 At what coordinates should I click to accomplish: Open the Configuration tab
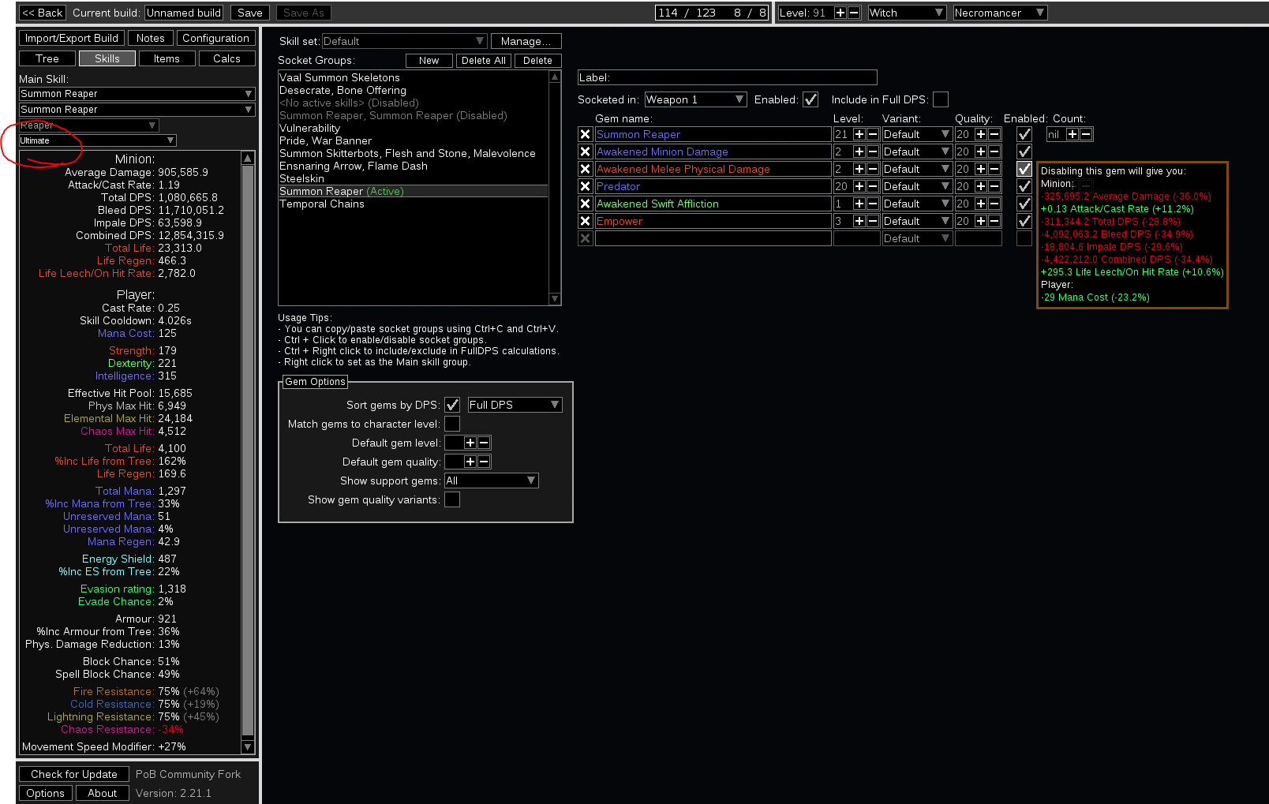pyautogui.click(x=215, y=38)
